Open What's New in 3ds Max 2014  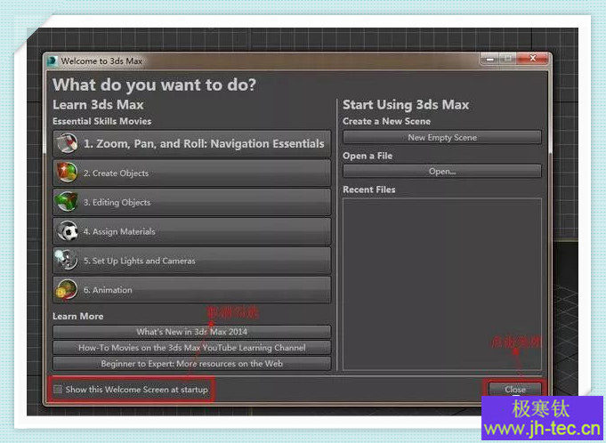191,332
